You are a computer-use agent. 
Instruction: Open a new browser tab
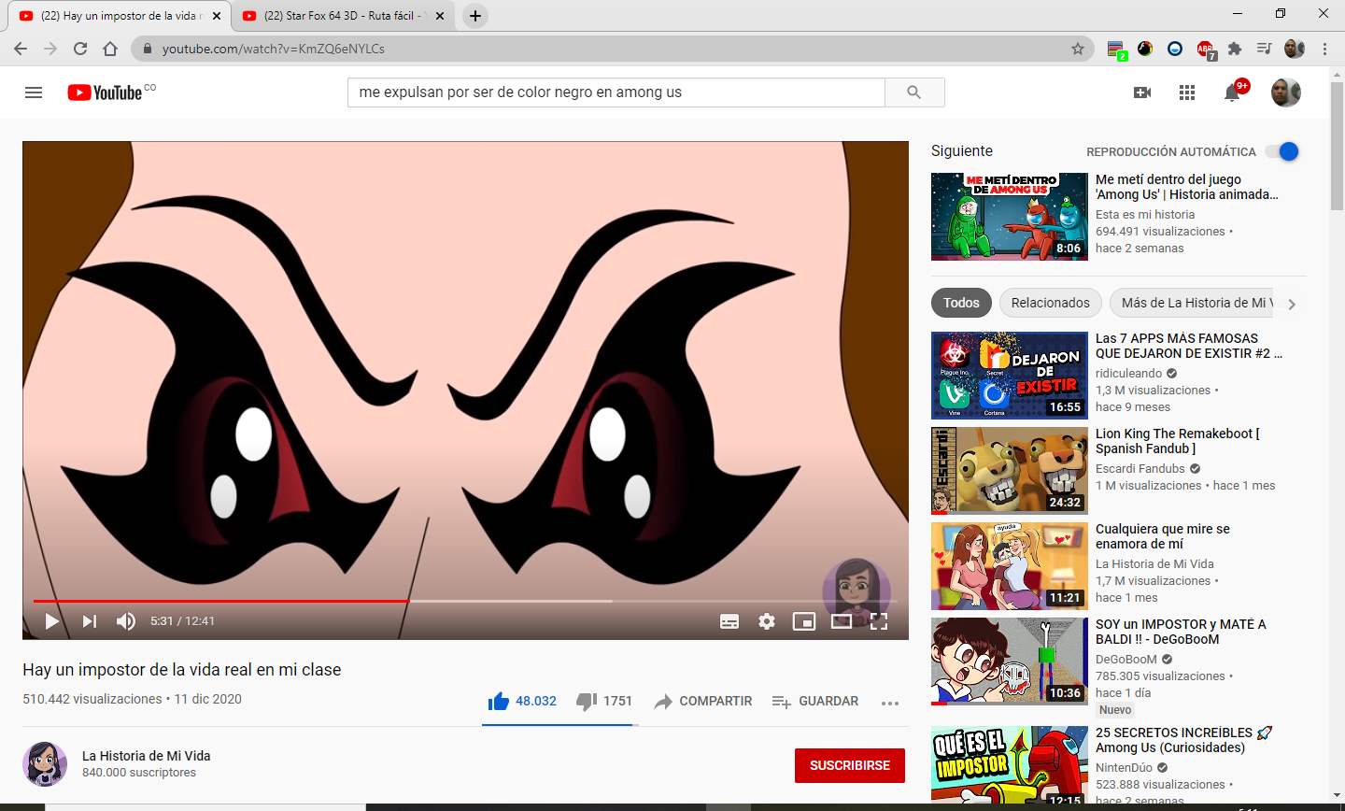(x=475, y=16)
